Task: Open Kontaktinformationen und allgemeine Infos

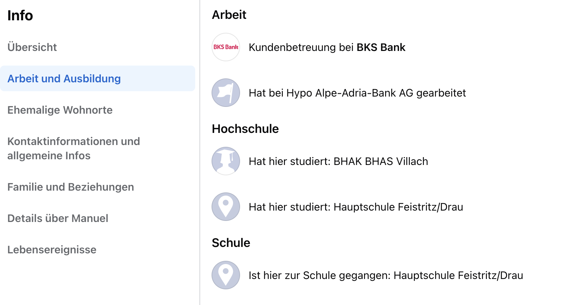Action: click(x=73, y=148)
